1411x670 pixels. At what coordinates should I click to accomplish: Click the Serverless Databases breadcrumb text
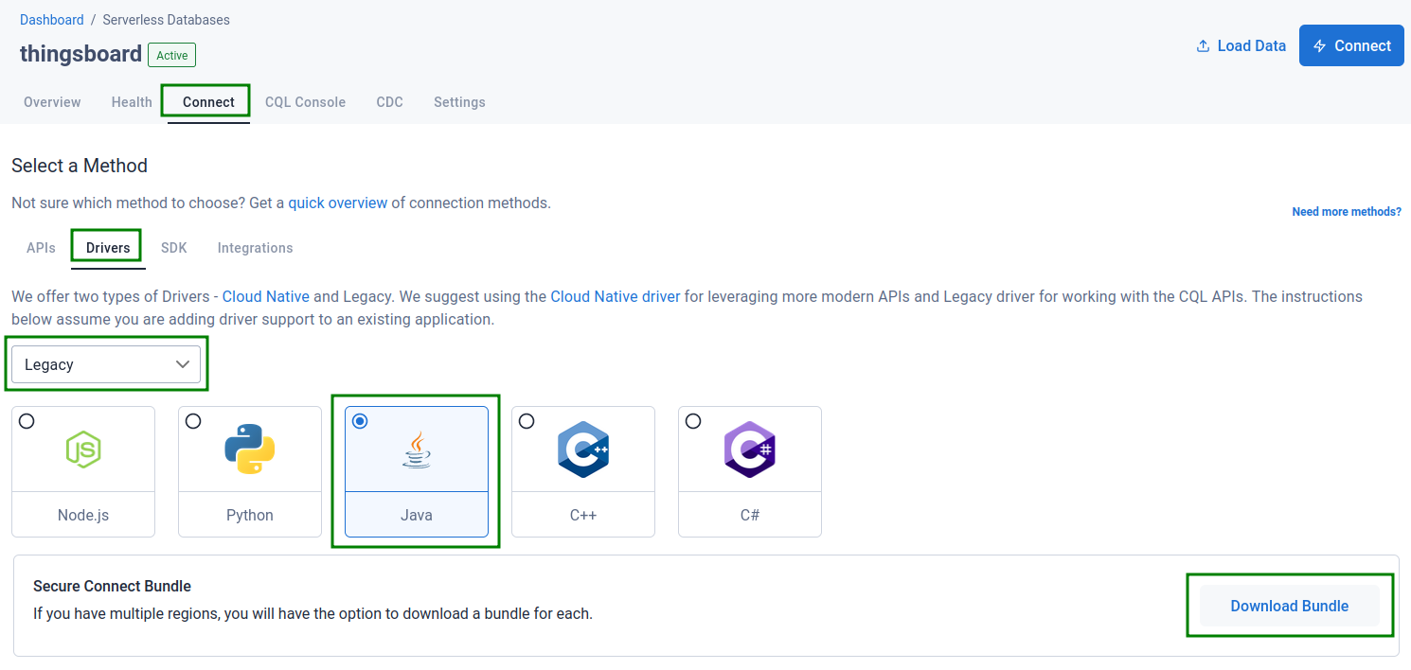[167, 20]
